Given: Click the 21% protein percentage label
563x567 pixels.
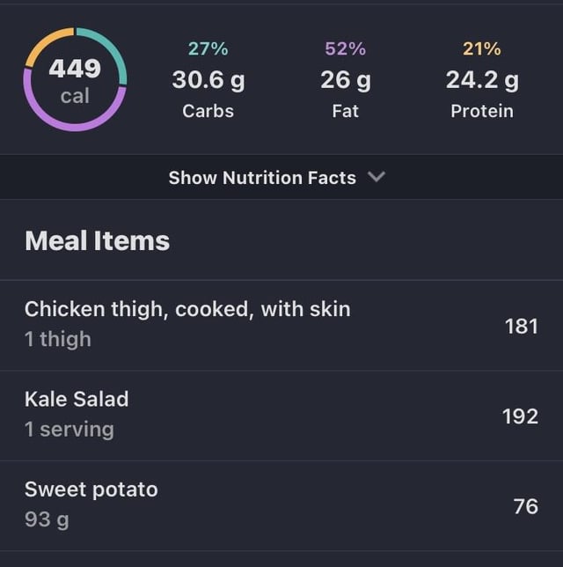Looking at the screenshot, I should (482, 48).
